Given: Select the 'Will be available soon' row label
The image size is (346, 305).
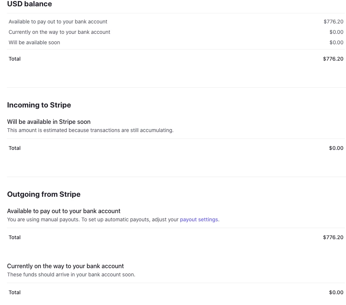Looking at the screenshot, I should click(34, 42).
